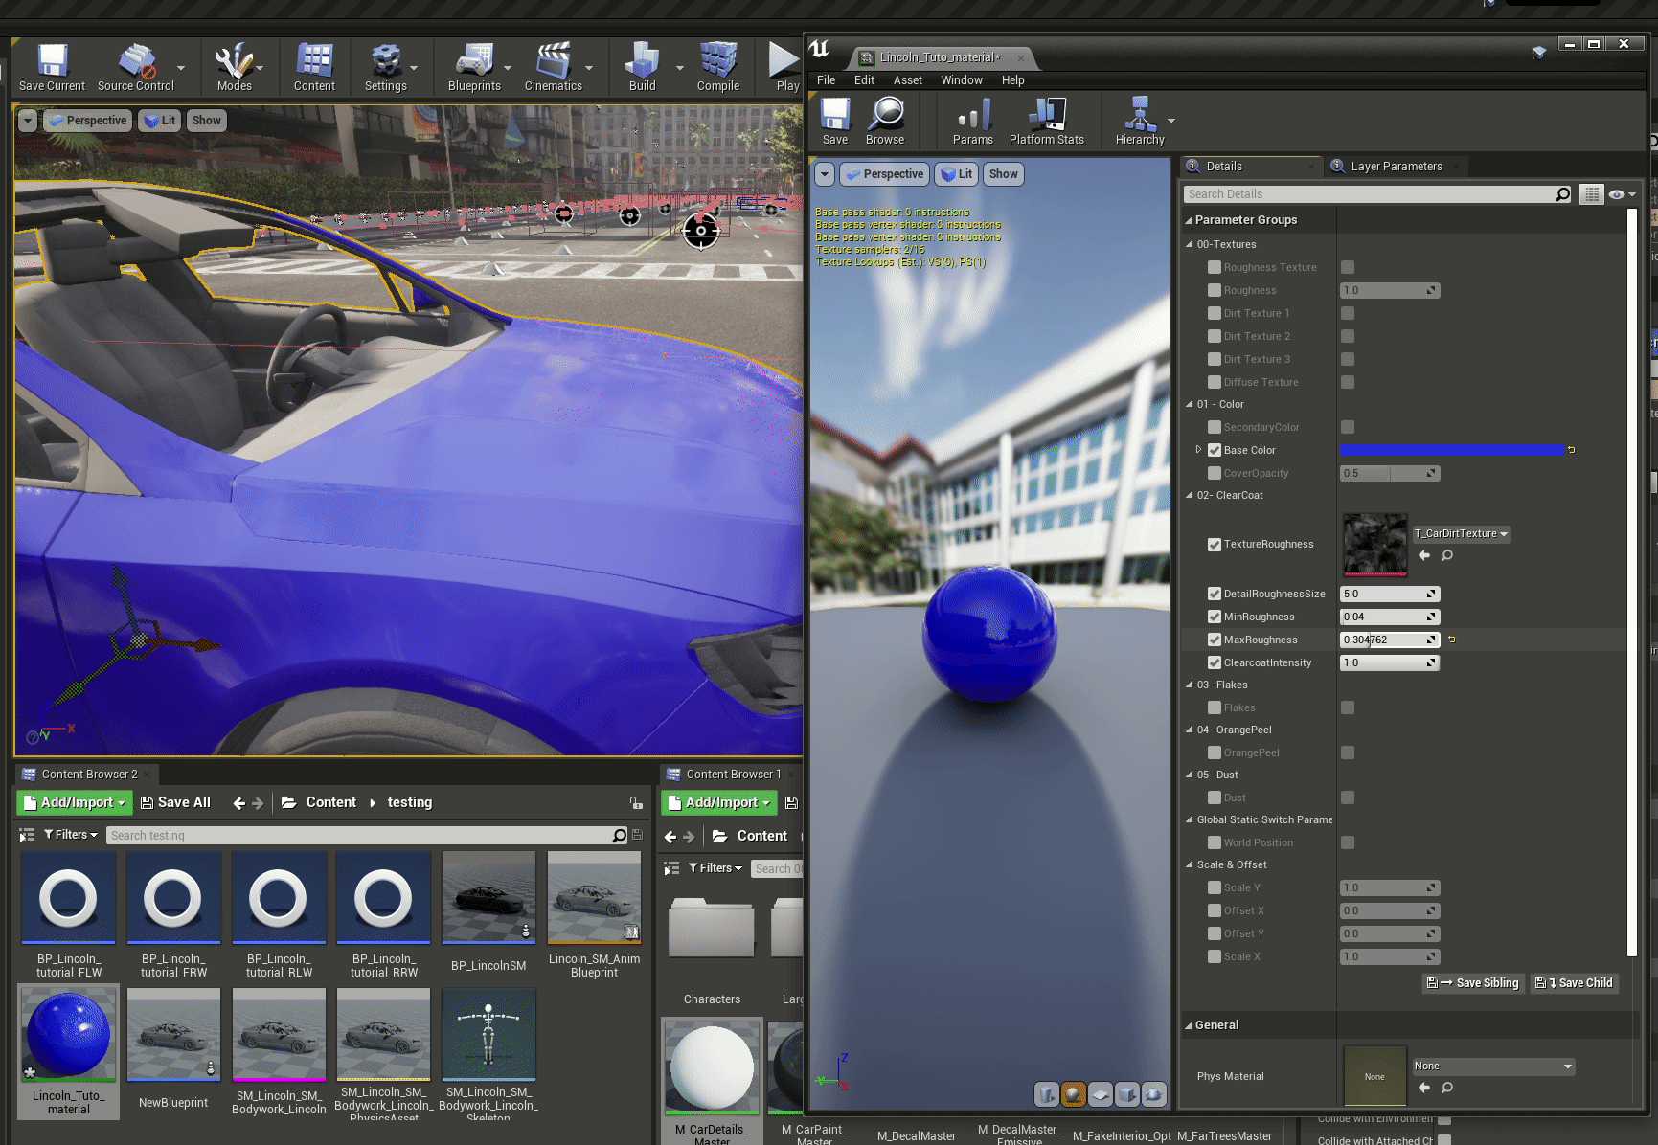Browse to TextureRoughness asset magnifier

1447,555
